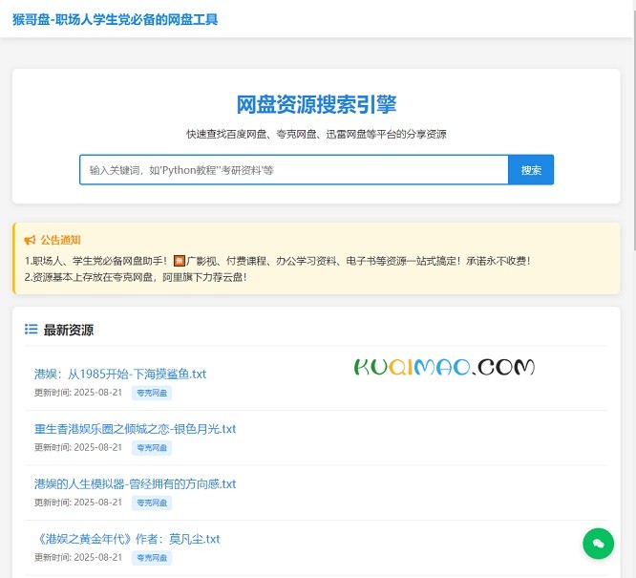Click the 更新时间 date under 《港娱之黄金年代》
The height and width of the screenshot is (578, 636).
tap(78, 557)
